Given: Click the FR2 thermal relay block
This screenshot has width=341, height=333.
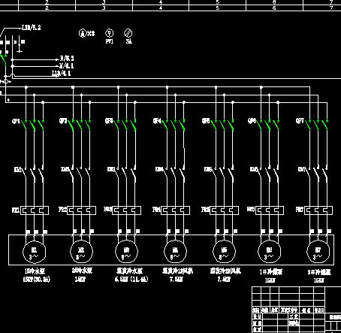Looking at the screenshot, I should coord(81,210).
